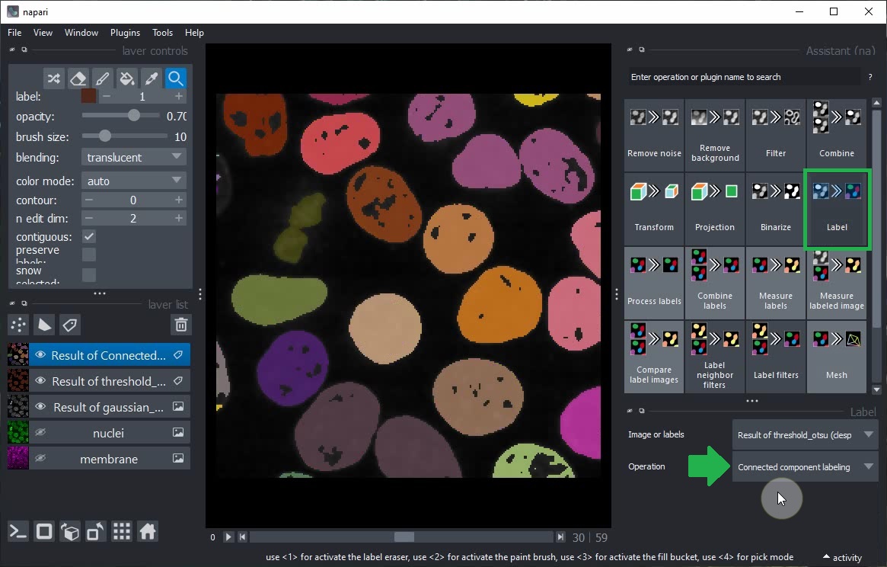Open the console with terminal icon
The image size is (887, 567).
coord(18,531)
